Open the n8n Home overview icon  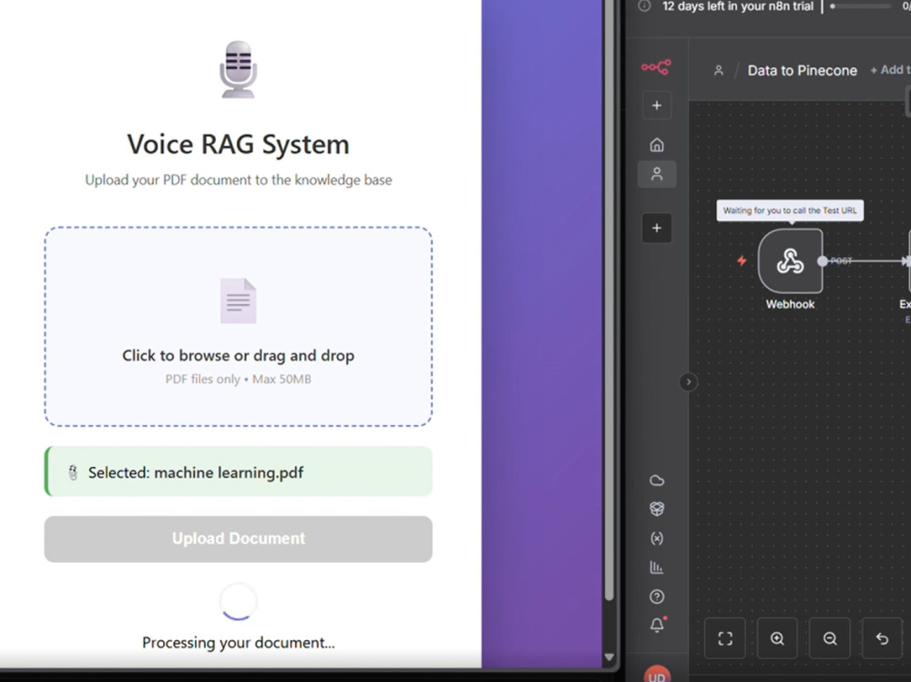[657, 145]
